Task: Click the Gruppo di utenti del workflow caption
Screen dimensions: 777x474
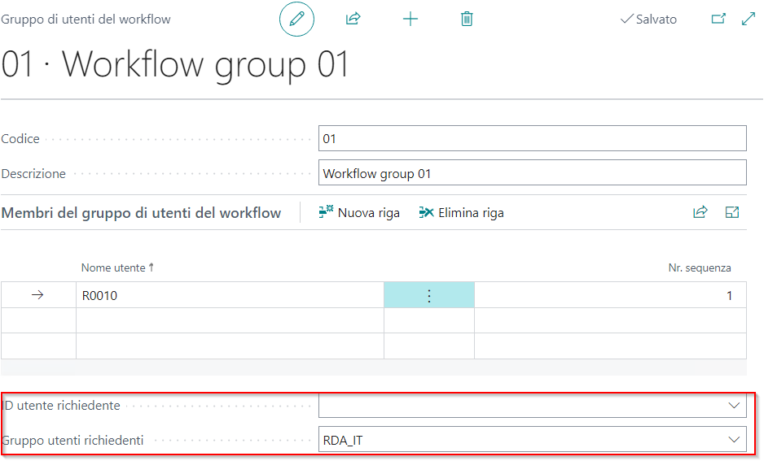Action: (86, 20)
